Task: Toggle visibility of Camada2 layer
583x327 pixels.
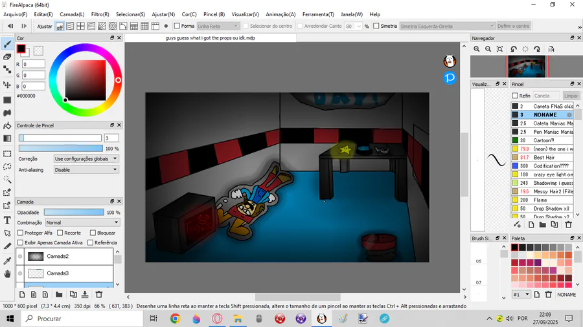Action: coord(20,256)
